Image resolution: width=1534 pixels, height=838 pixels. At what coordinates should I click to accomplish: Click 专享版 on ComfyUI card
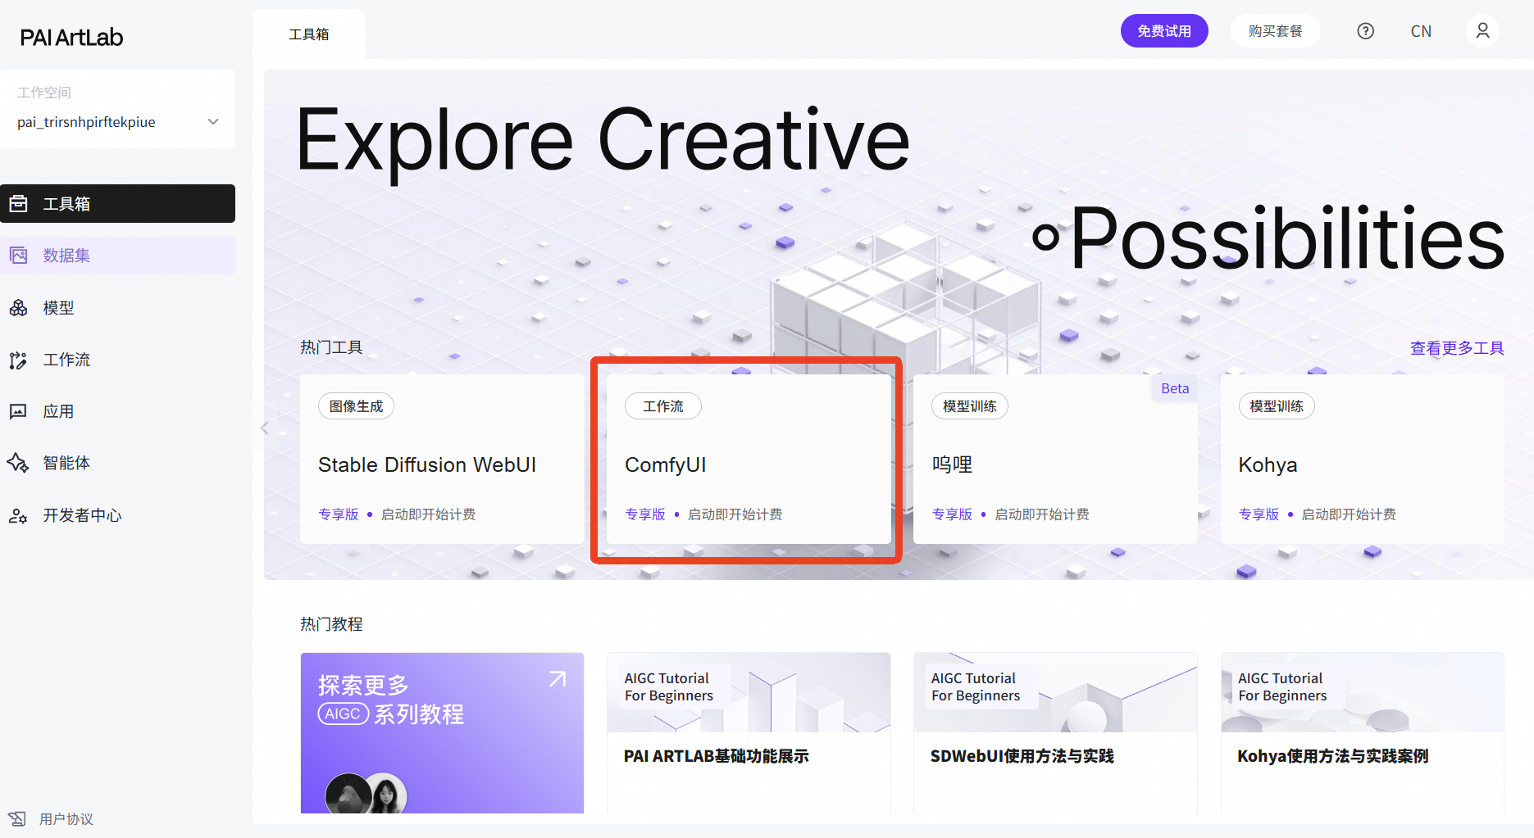click(x=645, y=514)
